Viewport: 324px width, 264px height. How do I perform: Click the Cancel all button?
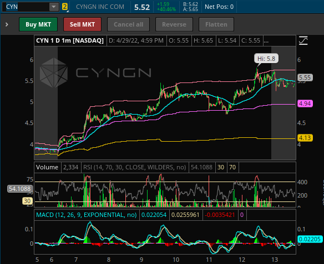click(x=128, y=24)
